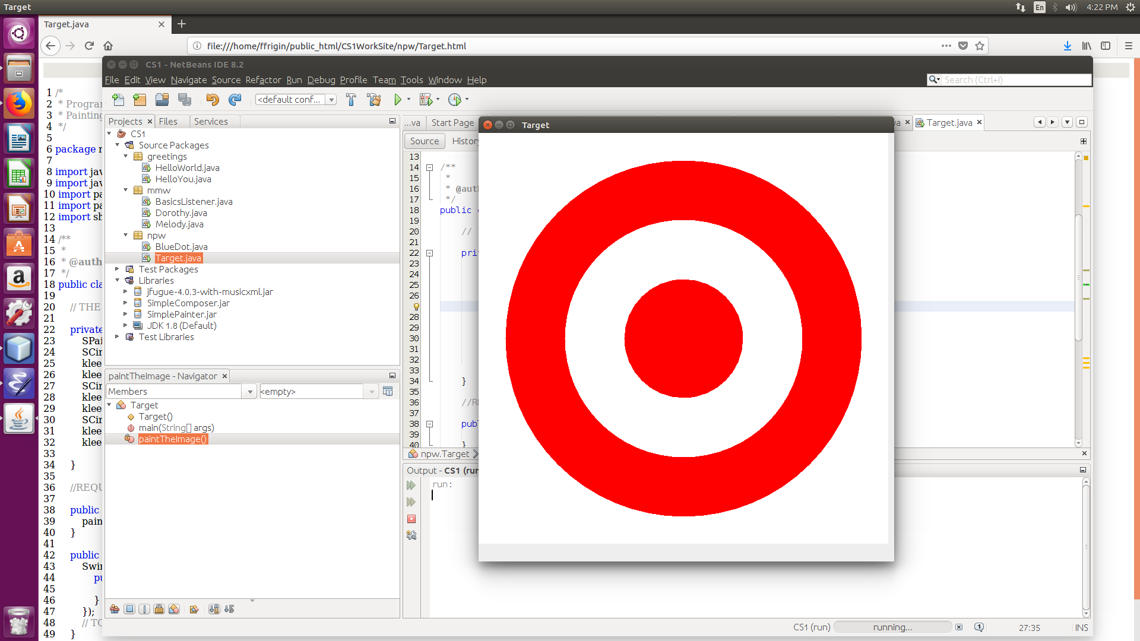
Task: Click the Save All toolbar icon
Action: (x=185, y=100)
